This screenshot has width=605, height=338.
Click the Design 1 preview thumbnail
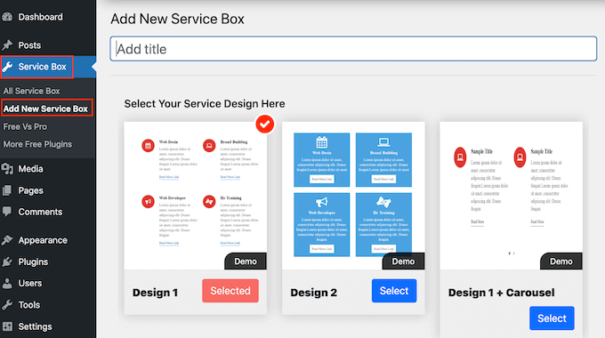[195, 196]
